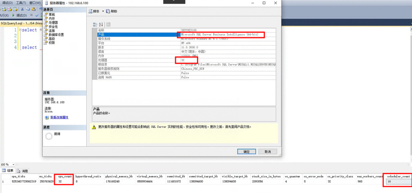
Task: Switch to the 结果 results tab
Action: [x=8, y=171]
